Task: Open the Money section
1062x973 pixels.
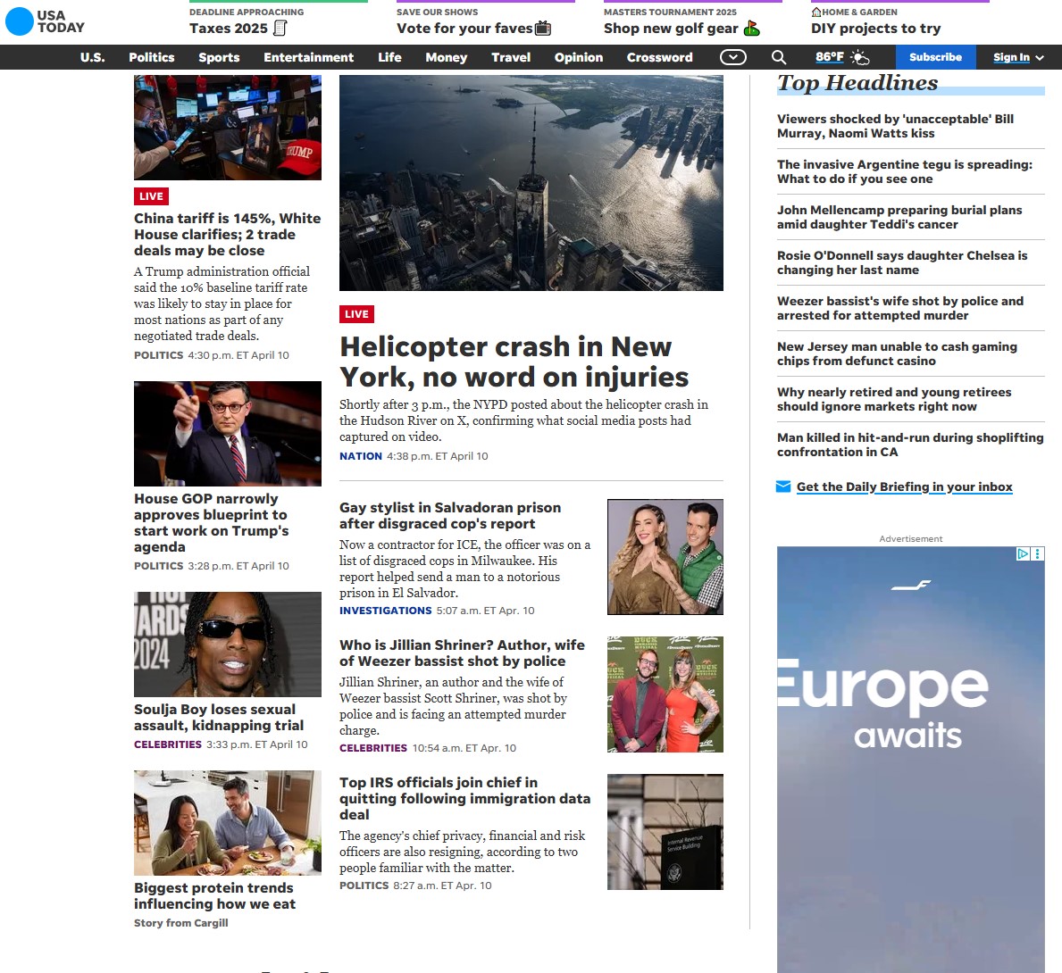Action: (x=447, y=57)
